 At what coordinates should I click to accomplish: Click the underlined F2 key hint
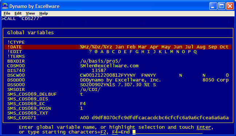(x=103, y=132)
